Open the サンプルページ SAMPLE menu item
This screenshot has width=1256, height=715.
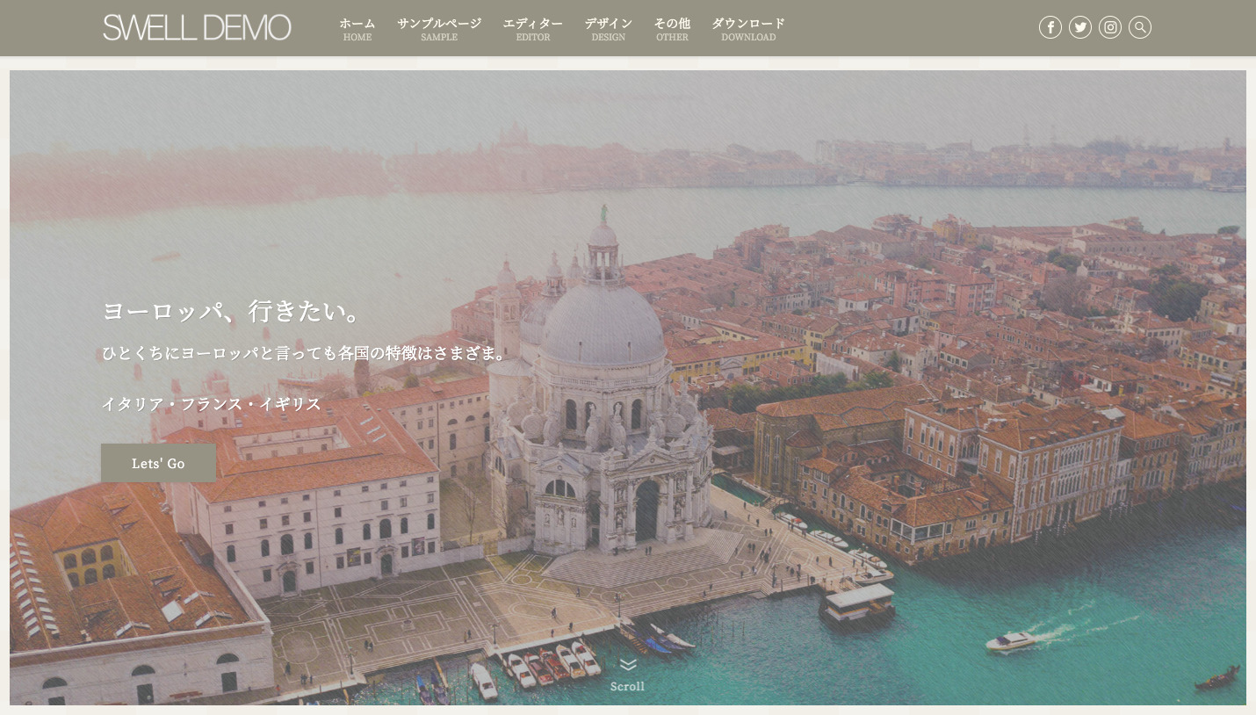[439, 29]
